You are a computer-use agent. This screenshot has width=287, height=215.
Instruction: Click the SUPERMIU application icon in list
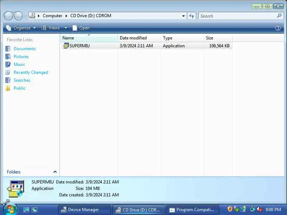(x=66, y=46)
